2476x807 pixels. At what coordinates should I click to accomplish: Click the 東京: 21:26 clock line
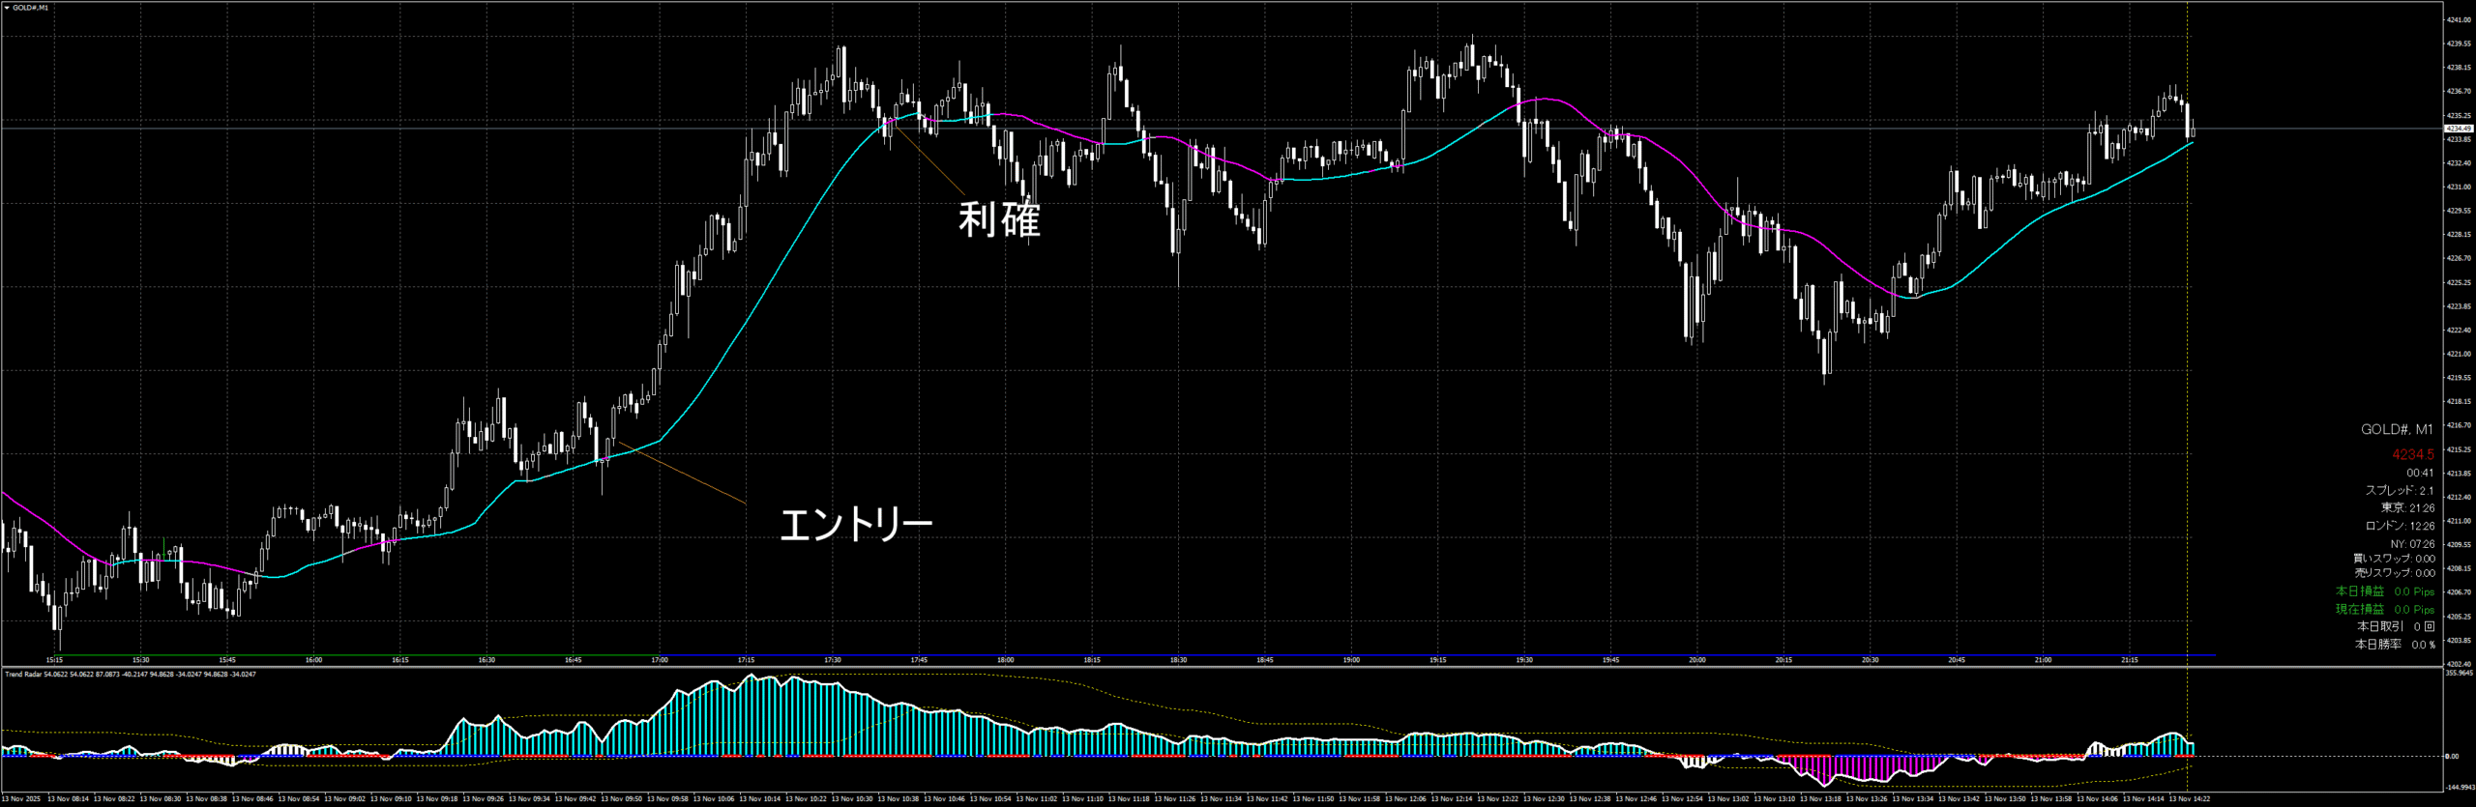tap(2407, 508)
